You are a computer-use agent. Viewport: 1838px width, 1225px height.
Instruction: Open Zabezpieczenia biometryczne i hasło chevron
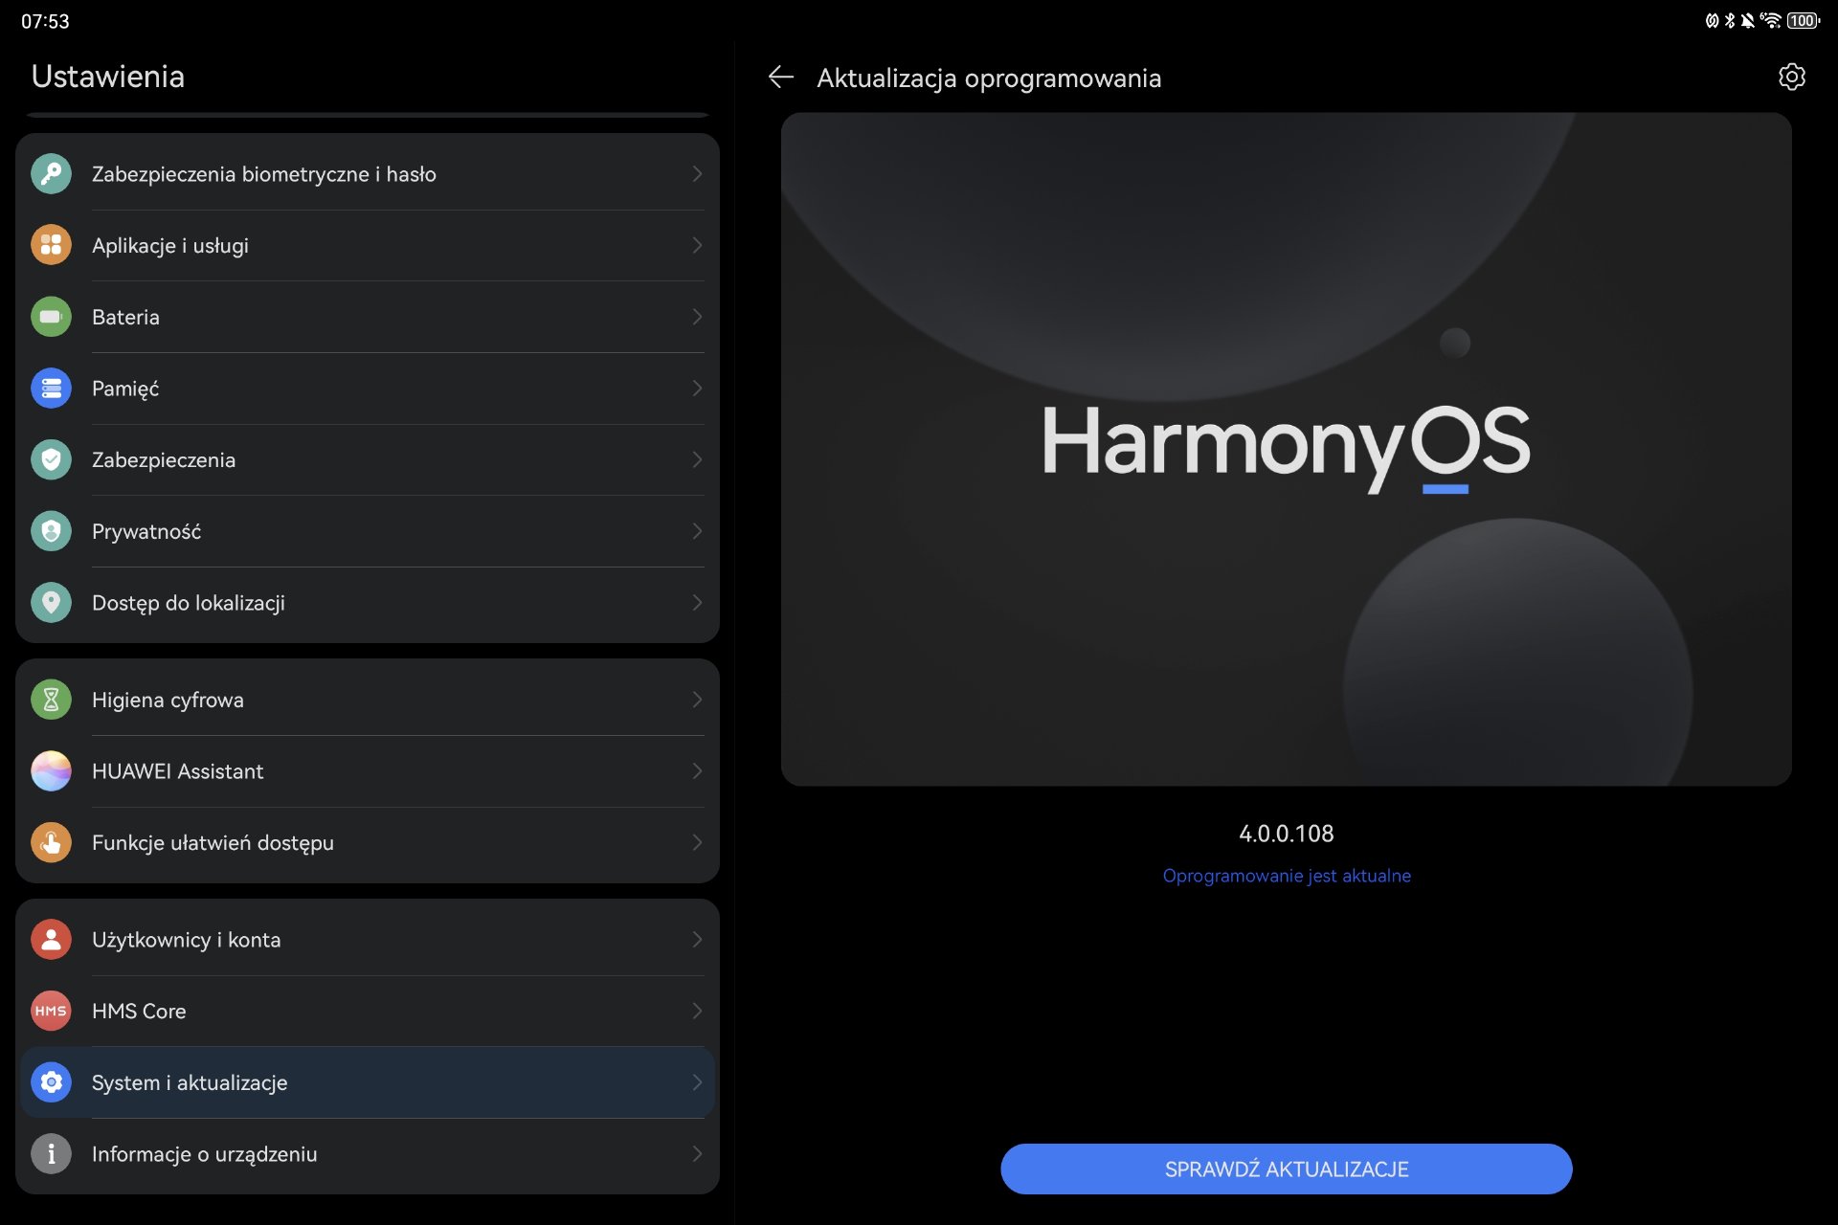[x=697, y=174]
